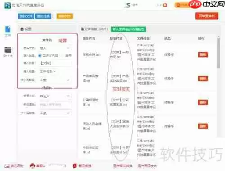Select the 自定义内容 radio button
Viewport: 225px width, 171px height.
click(x=40, y=56)
